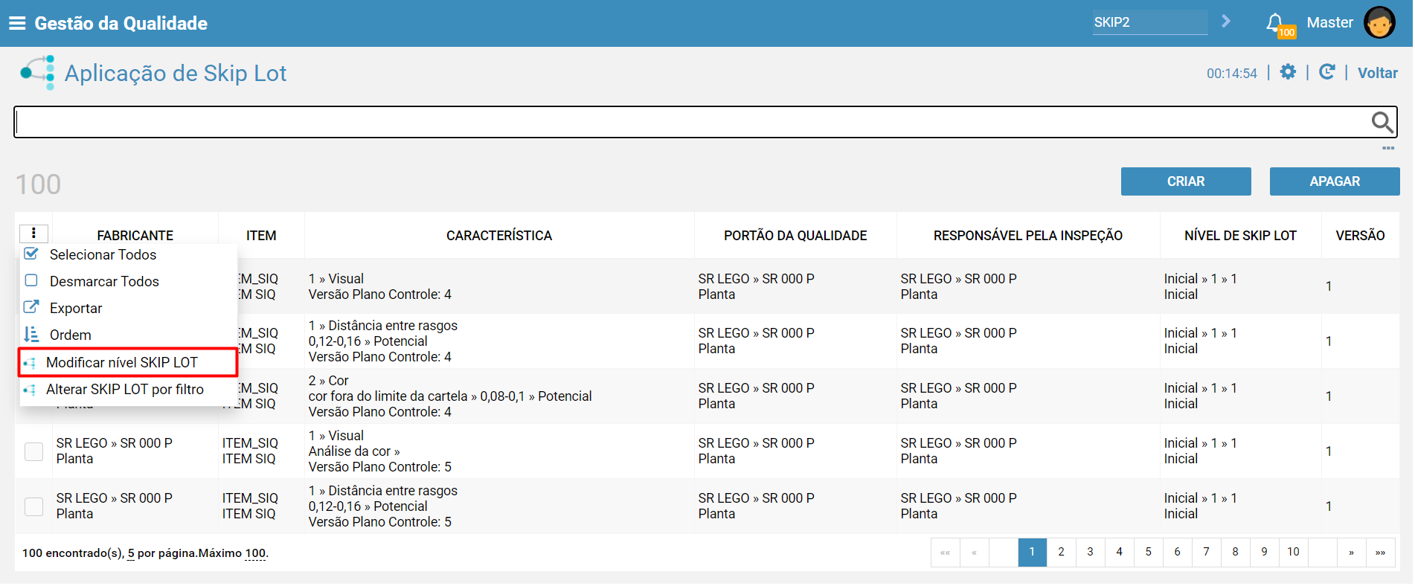Click the Voltar link
This screenshot has width=1415, height=586.
[1377, 73]
